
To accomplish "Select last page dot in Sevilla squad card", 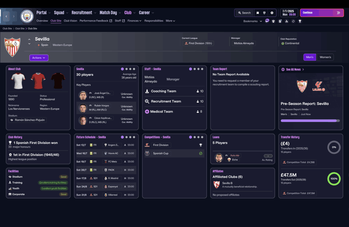I will (134, 69).
